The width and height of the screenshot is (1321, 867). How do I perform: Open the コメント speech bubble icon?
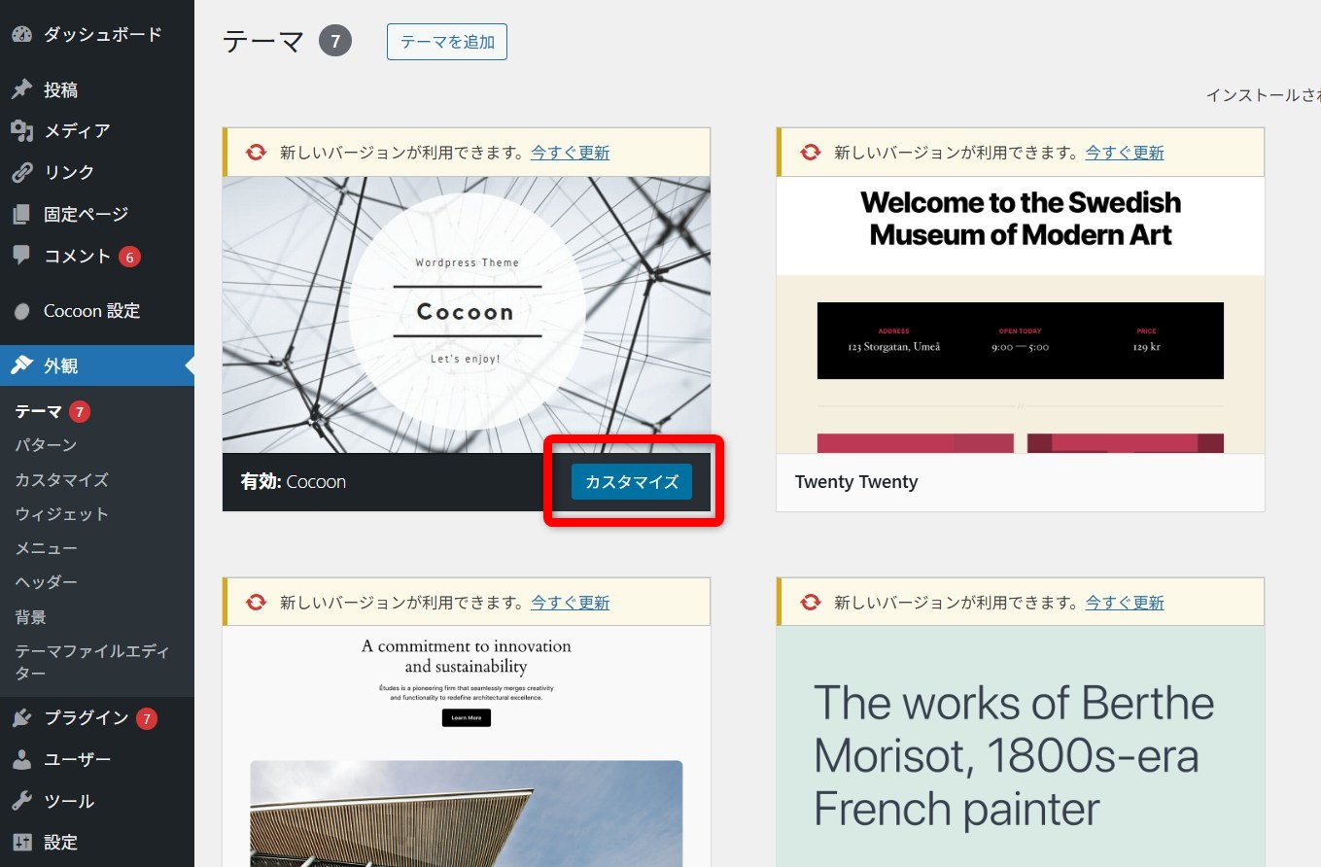pos(22,256)
